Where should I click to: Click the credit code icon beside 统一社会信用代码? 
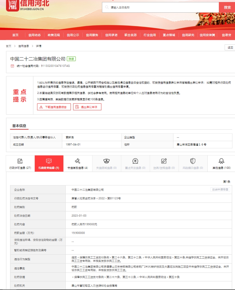12,66
